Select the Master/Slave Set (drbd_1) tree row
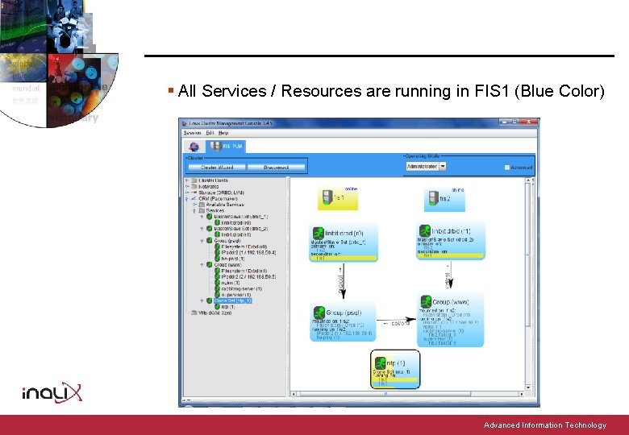This screenshot has width=629, height=435. 240,217
